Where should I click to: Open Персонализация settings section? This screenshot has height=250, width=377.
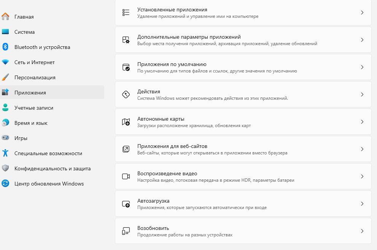pos(35,77)
